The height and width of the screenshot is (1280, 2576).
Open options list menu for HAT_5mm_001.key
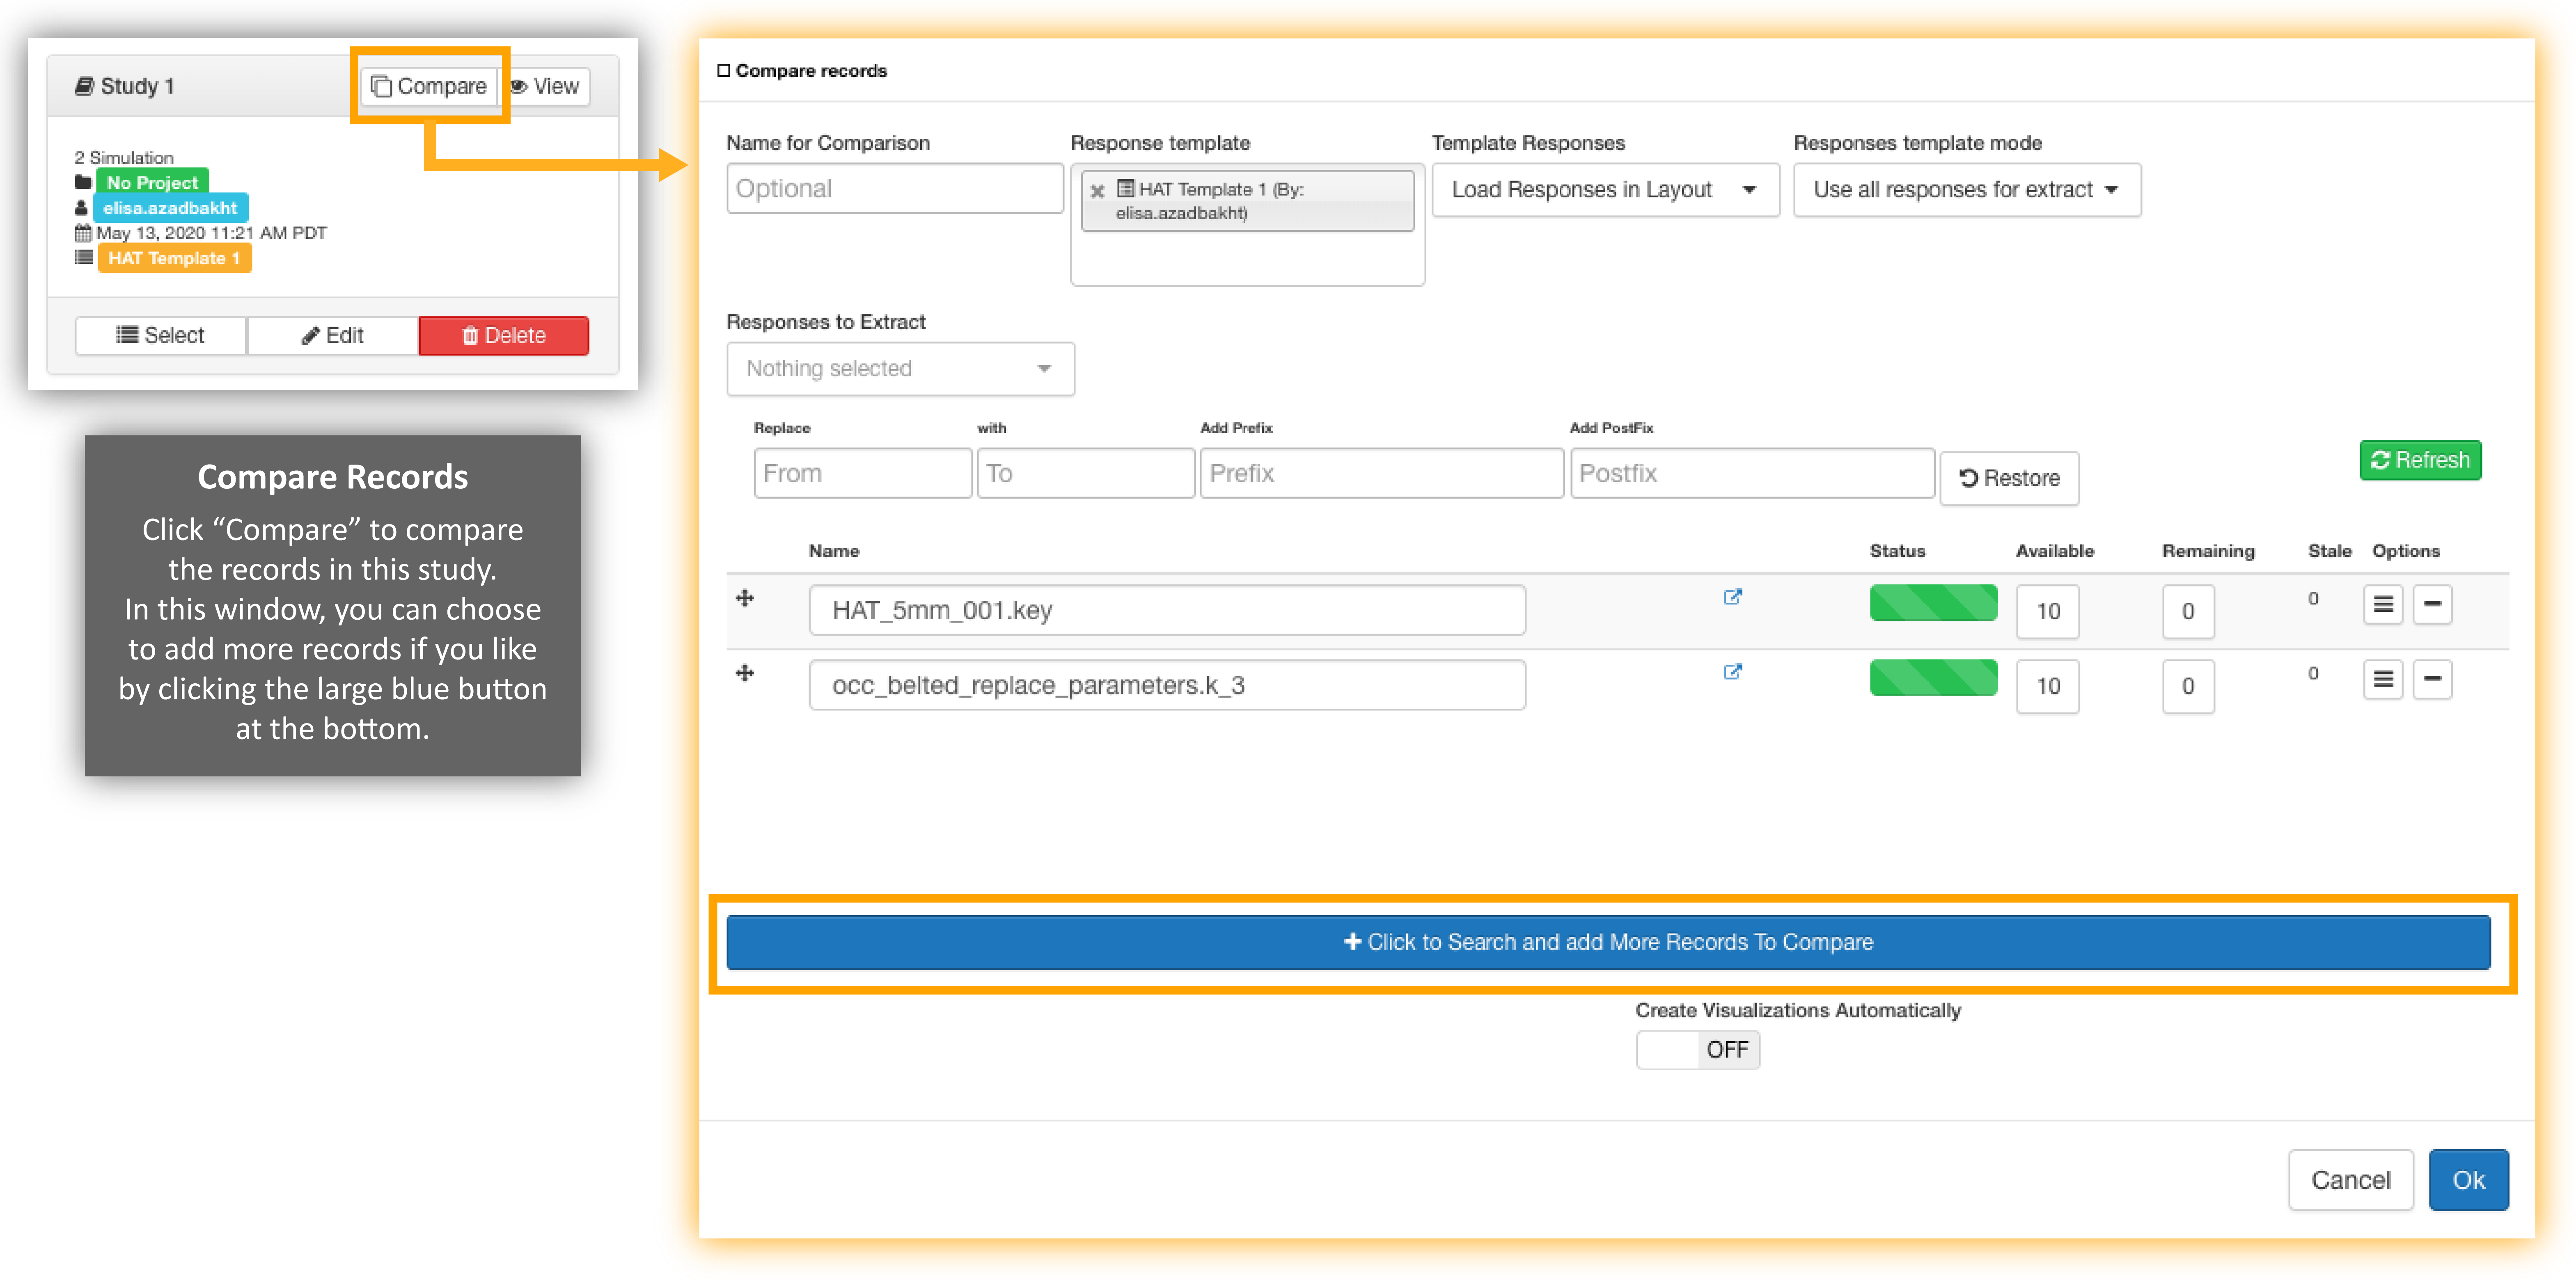[2383, 604]
